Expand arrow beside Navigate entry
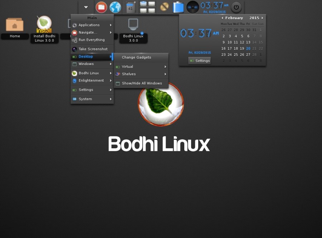The width and height of the screenshot is (322, 238). tap(111, 33)
